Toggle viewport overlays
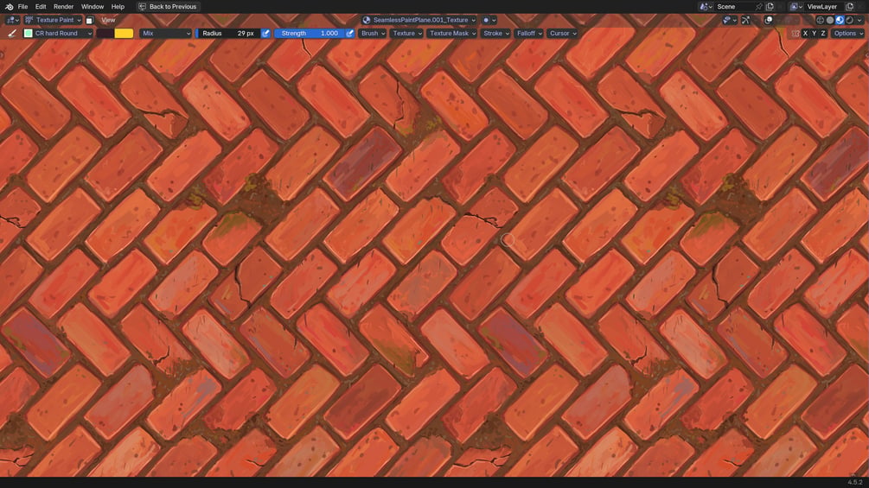The image size is (869, 488). [x=768, y=20]
